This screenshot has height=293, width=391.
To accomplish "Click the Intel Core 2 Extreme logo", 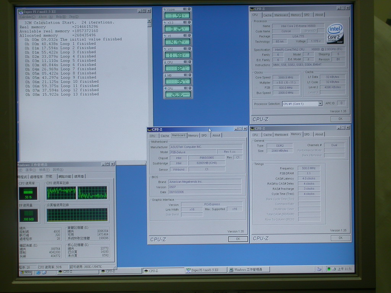I will (x=335, y=34).
